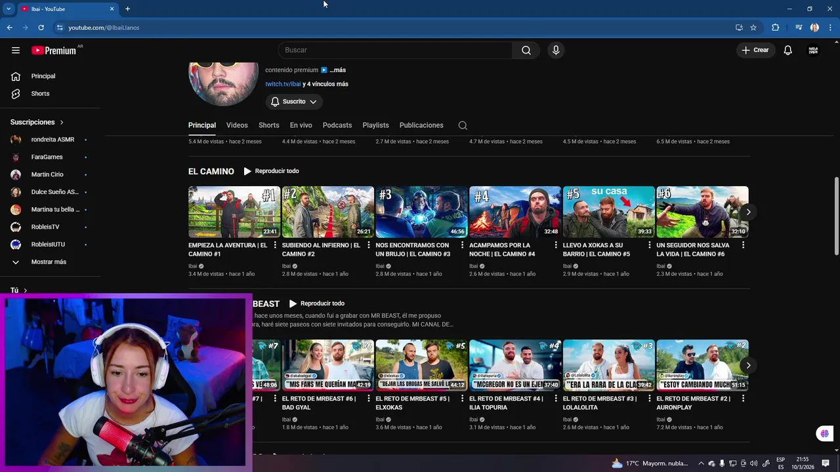Viewport: 840px width, 472px height.
Task: Reload the page in Chrome
Action: [41, 28]
